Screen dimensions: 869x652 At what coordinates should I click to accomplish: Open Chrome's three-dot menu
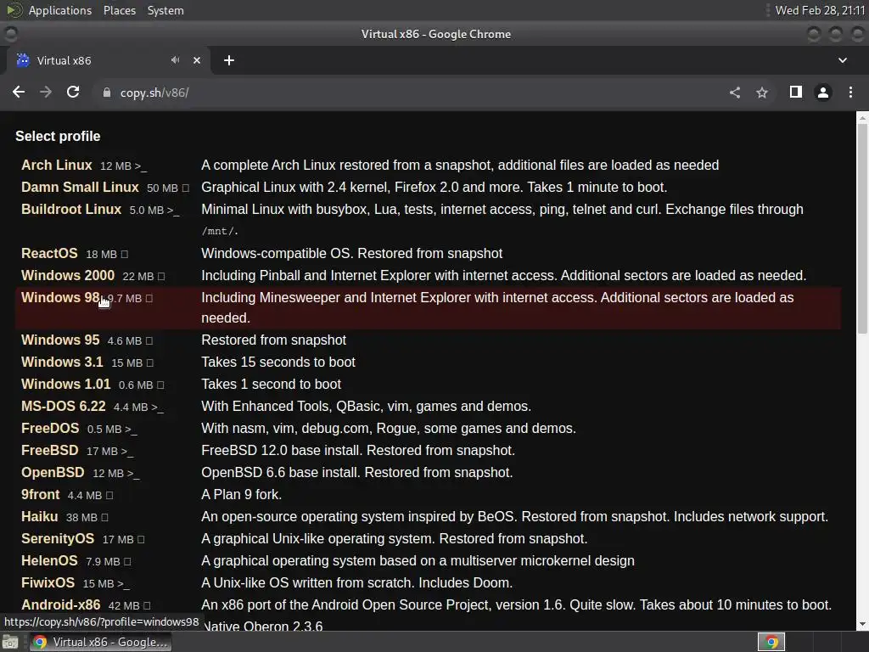pyautogui.click(x=850, y=93)
